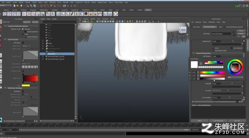Viewport: 249px width, 138px height.
Task: Click the Open Scene folder icon
Action: pyautogui.click(x=18, y=6)
